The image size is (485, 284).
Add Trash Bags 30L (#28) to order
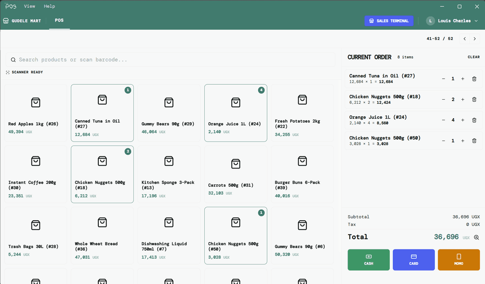(35, 235)
